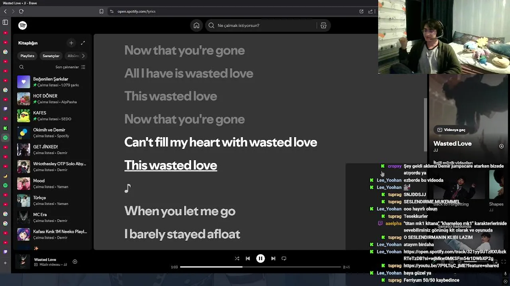Click underlined lyric 'This wasted love'
510x286 pixels.
point(171,165)
